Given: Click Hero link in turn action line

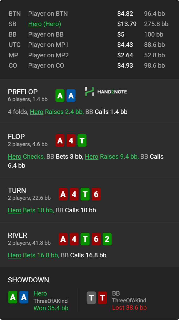Looking at the screenshot, I should [14, 210].
